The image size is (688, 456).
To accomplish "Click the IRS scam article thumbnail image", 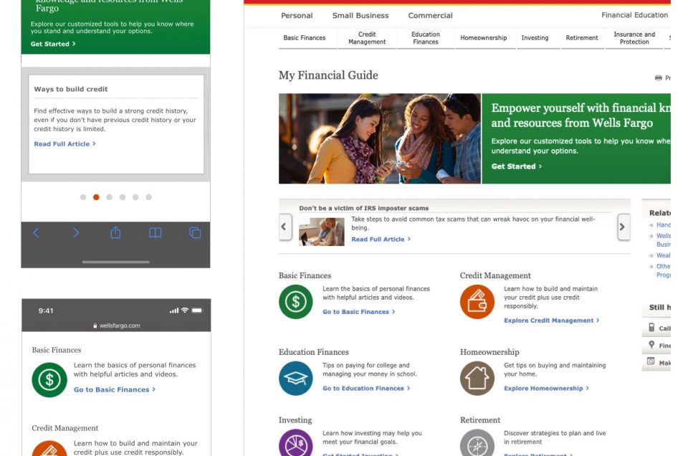I will pos(321,232).
